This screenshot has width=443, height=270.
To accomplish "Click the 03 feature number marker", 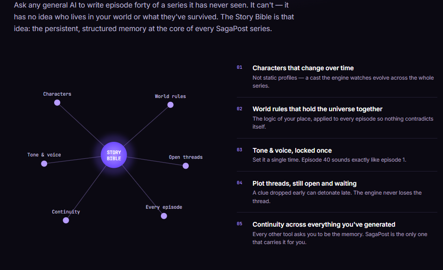I will click(239, 150).
